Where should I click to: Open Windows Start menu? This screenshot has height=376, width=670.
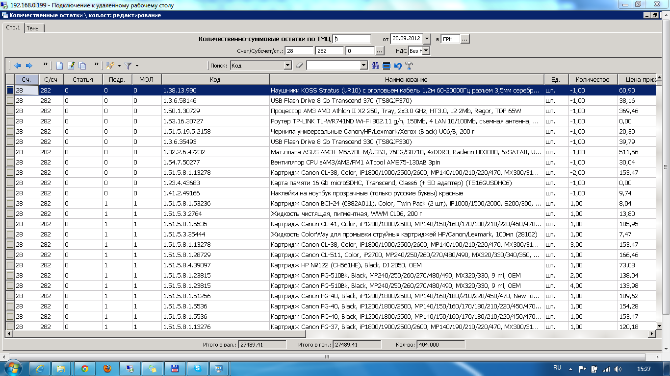[x=13, y=368]
